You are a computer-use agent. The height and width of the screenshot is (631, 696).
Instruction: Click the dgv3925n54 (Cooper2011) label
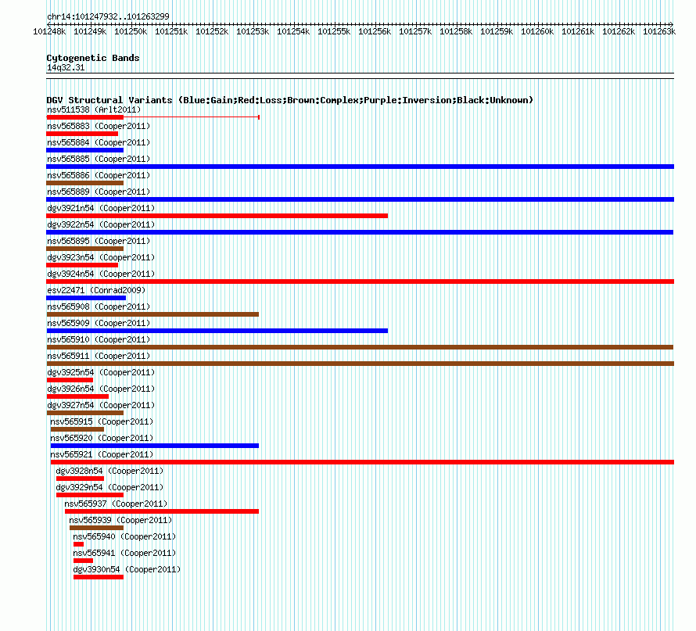coord(101,372)
